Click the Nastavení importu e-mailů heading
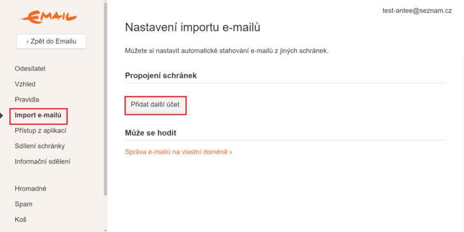This screenshot has width=464, height=232. point(193,27)
